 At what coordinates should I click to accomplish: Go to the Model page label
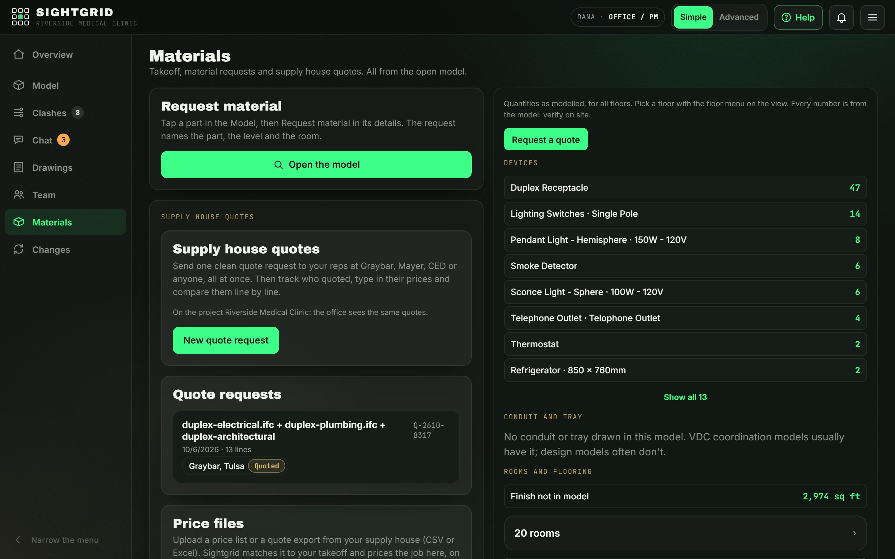click(x=45, y=86)
